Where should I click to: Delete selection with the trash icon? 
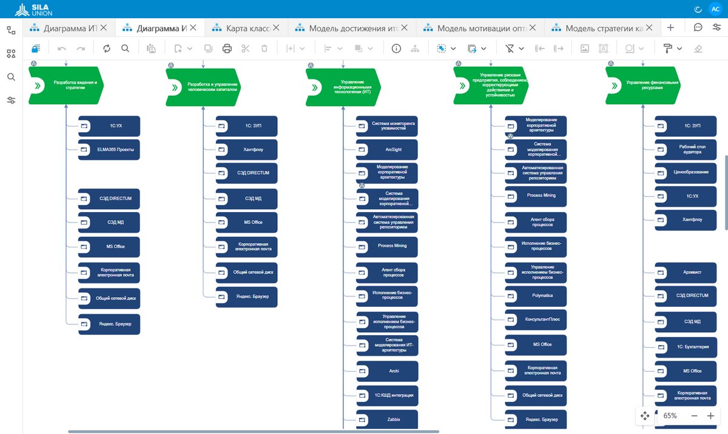click(x=264, y=48)
